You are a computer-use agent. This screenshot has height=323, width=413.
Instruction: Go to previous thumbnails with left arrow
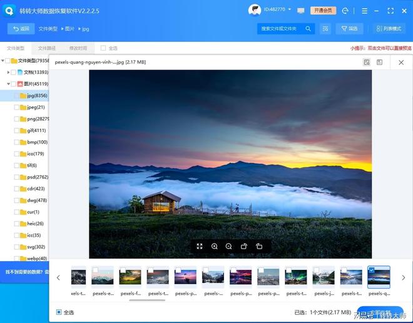point(58,278)
